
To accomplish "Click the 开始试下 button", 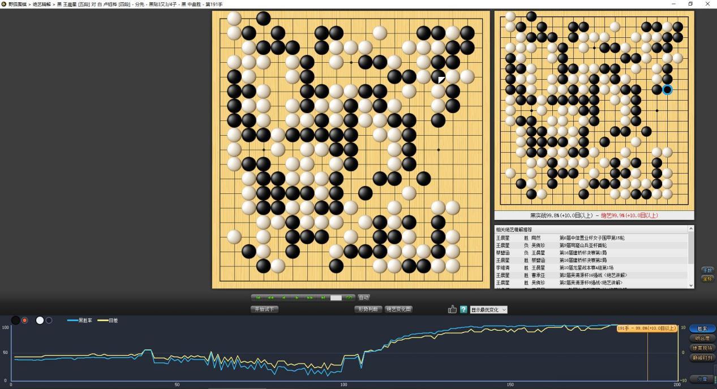I will coord(264,309).
